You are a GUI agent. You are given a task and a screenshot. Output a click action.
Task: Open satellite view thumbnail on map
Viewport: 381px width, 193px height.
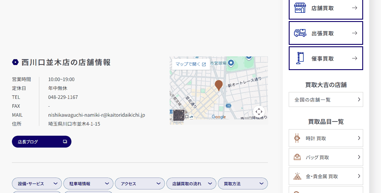click(179, 115)
